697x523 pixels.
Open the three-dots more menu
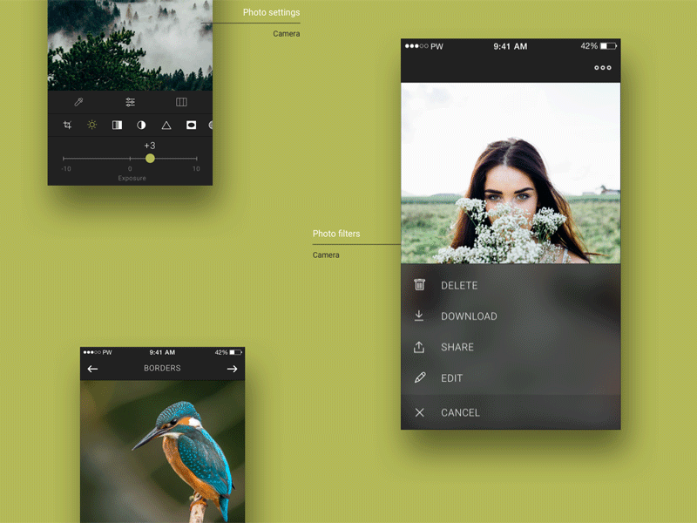(603, 68)
